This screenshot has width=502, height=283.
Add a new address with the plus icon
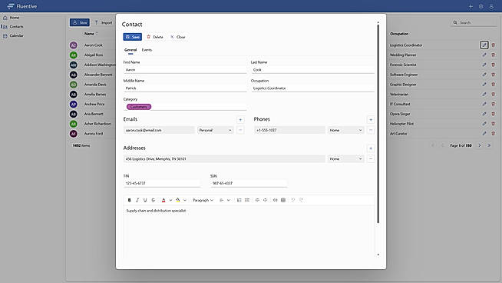(x=371, y=148)
